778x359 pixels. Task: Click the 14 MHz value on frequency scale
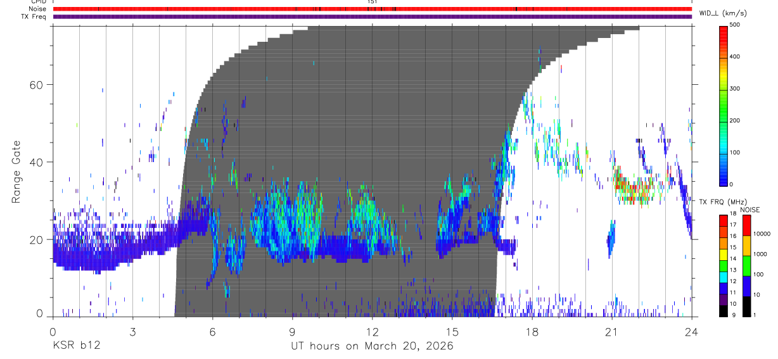tap(733, 260)
